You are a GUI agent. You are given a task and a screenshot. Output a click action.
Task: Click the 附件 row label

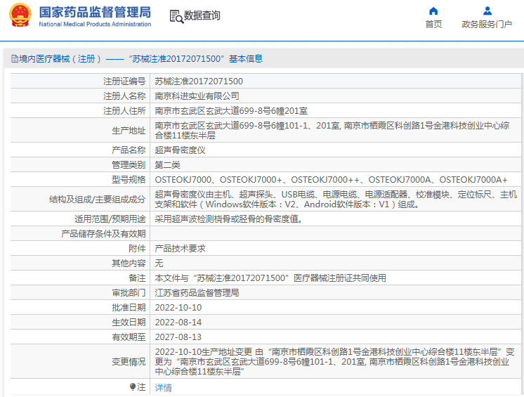137,248
